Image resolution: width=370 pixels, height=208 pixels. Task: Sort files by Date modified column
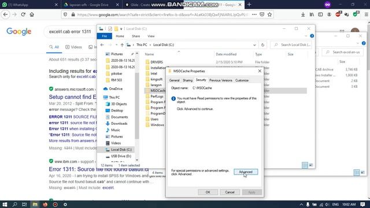coord(226,54)
